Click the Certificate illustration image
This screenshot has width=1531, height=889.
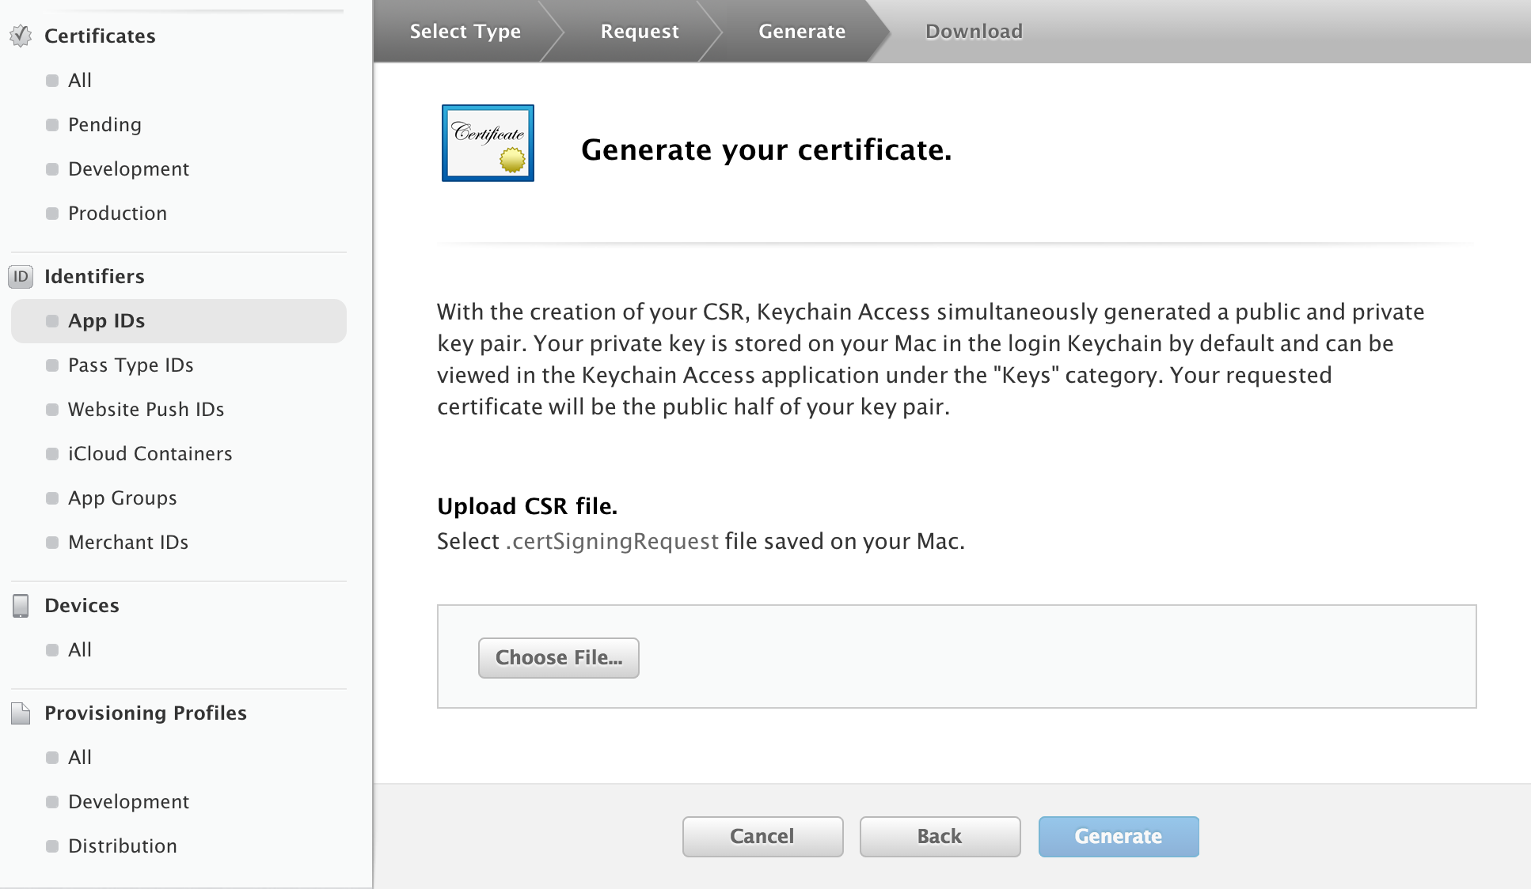(x=488, y=143)
